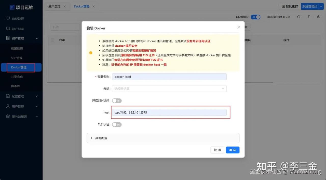Click the refresh icon in table toolbar
326x180 pixels.
(x=299, y=17)
